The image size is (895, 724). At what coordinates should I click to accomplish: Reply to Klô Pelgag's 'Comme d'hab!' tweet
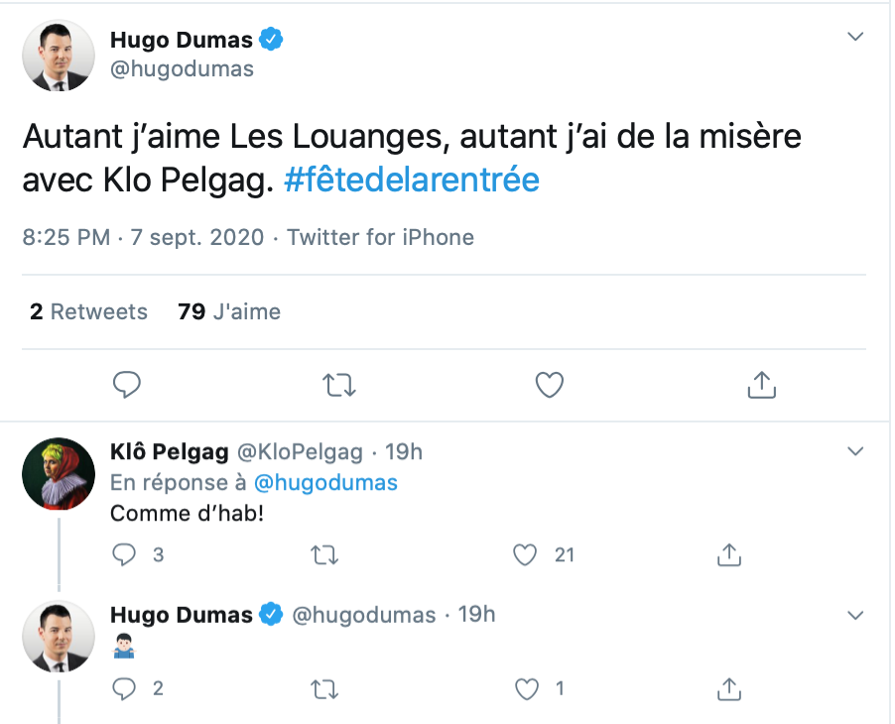pyautogui.click(x=124, y=555)
